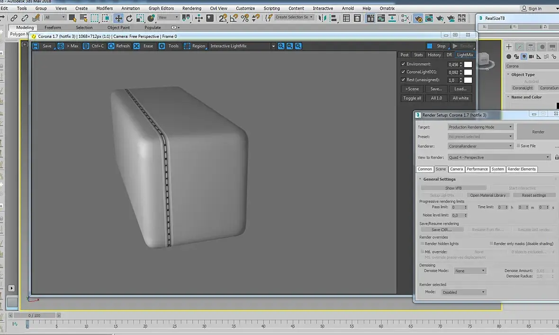Uncheck the CoronaLight001 checkbox
Screen dimensions: 559x335
403,72
